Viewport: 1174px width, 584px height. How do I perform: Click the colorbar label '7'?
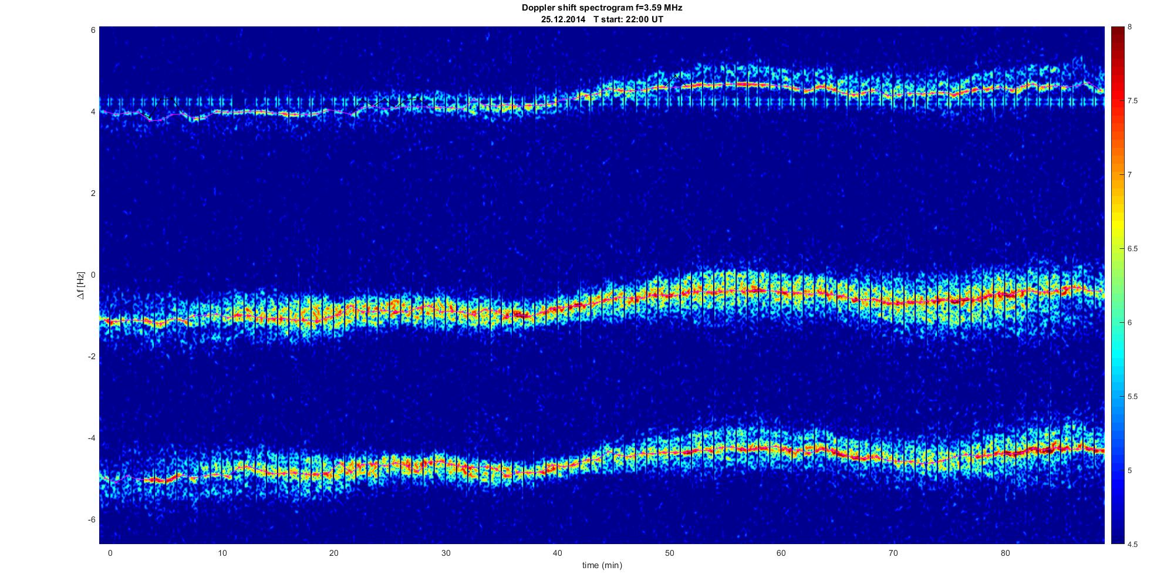(x=1130, y=175)
